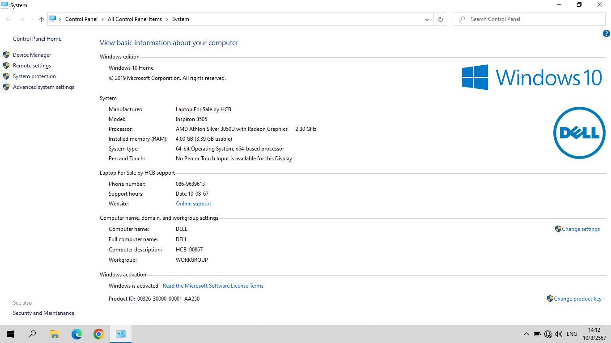
Task: Click Change settings for computer name
Action: [x=581, y=229]
